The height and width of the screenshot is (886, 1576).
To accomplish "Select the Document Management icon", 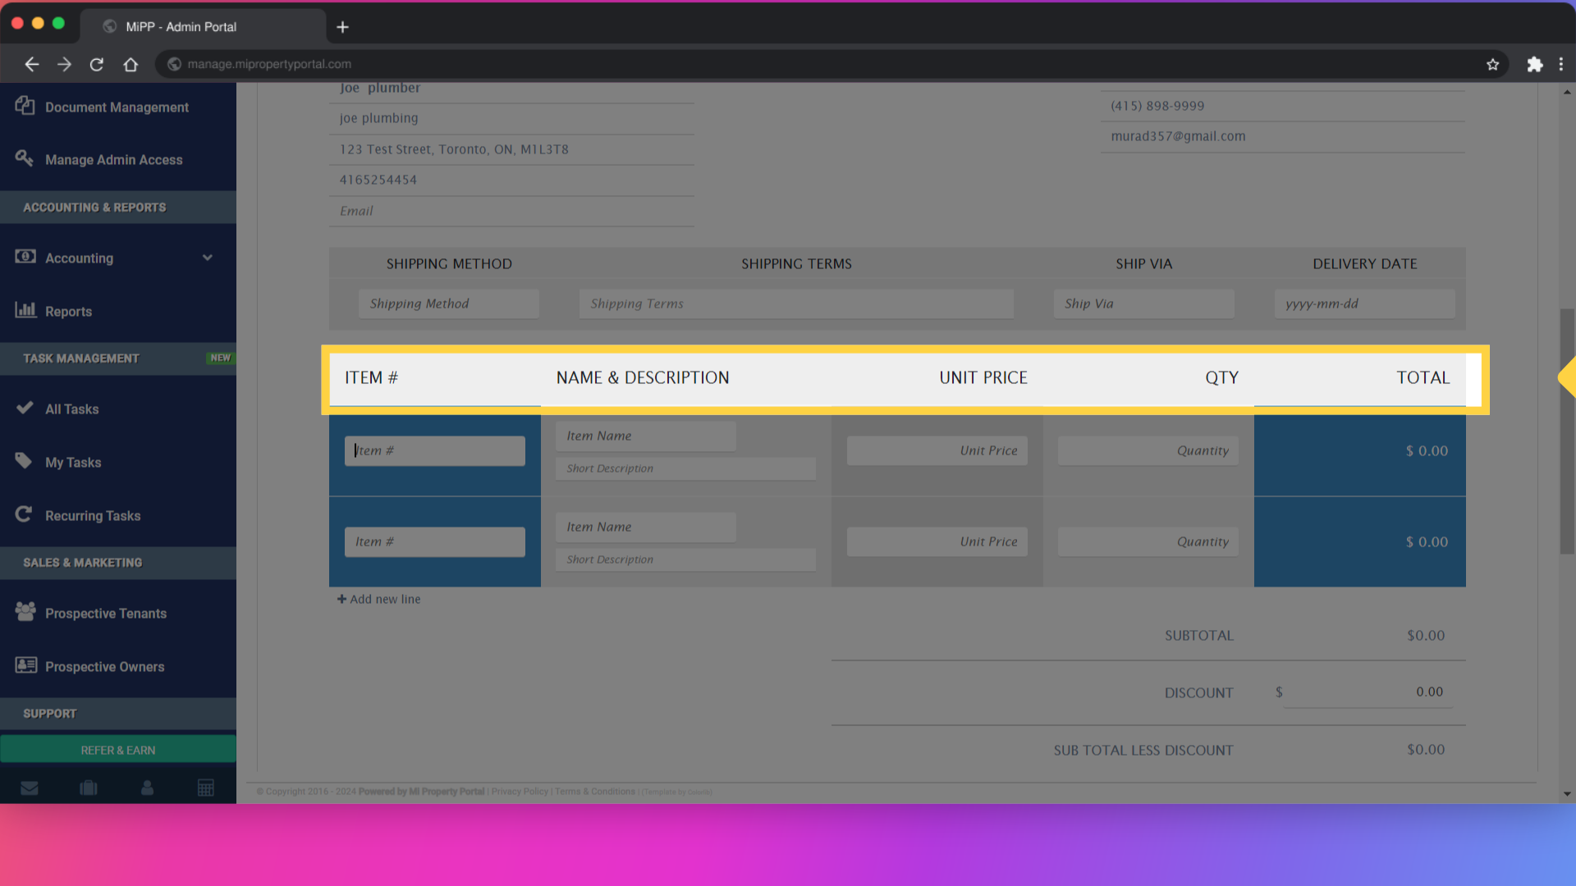I will click(25, 107).
